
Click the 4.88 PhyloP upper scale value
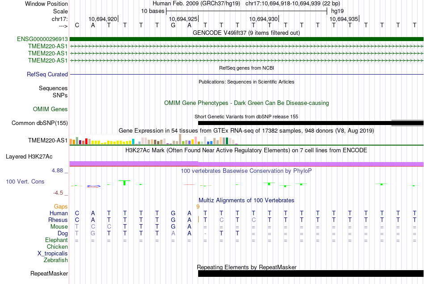(57, 171)
